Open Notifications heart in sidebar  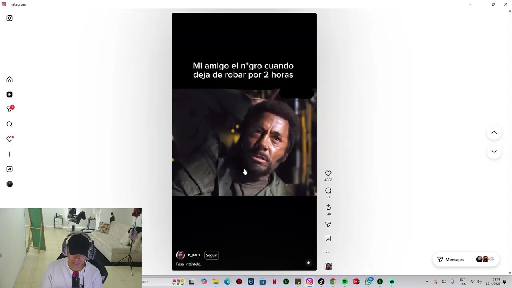(10, 139)
